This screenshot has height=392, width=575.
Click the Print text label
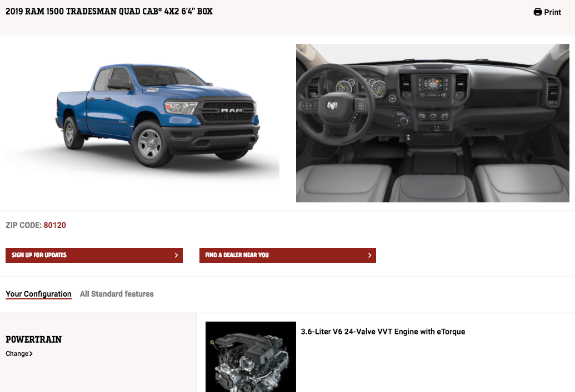coord(552,12)
